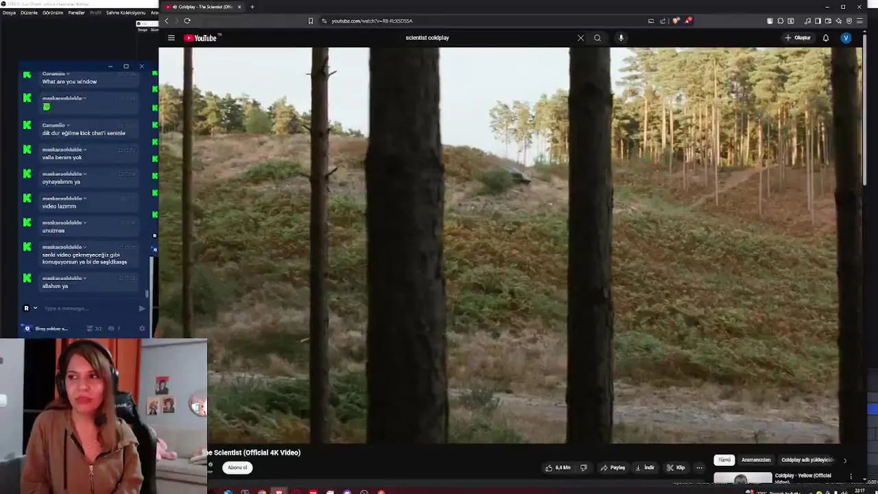Send chat message with the arrow icon
The image size is (878, 494).
pos(142,308)
